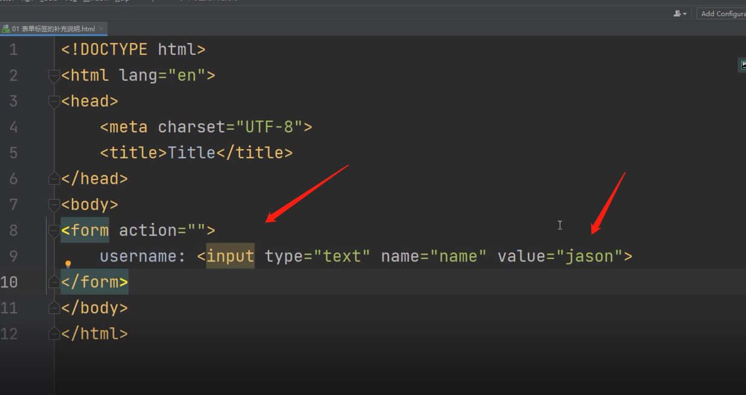Screen dimensions: 746x395
Task: Place cursor in '<!DOCTYPE html>' text
Action: pos(134,50)
